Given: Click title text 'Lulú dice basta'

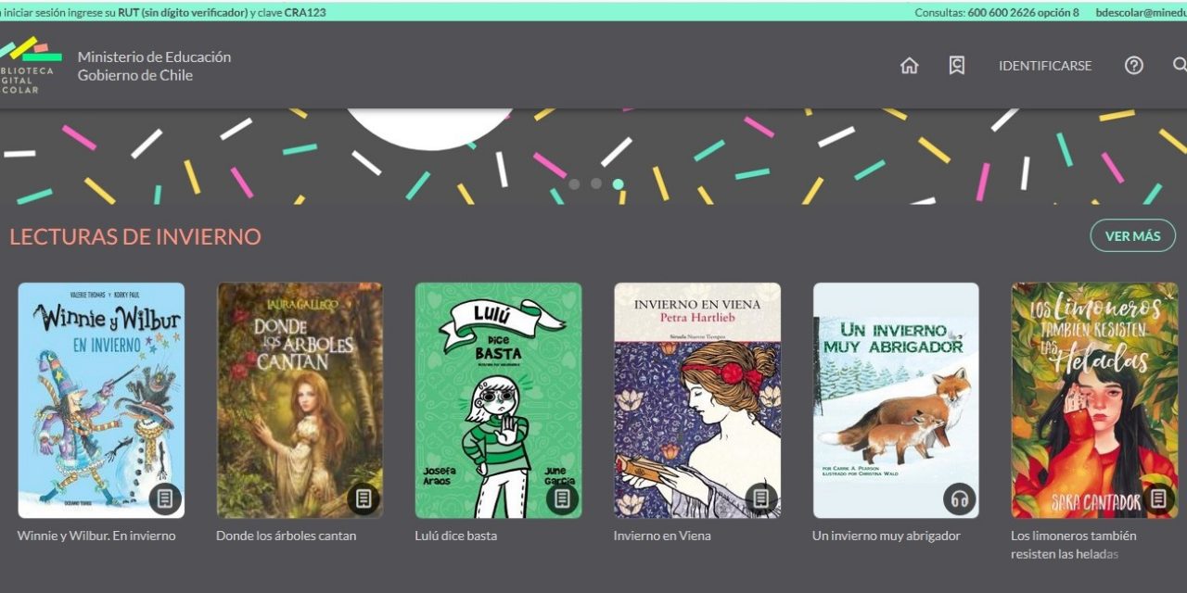Looking at the screenshot, I should click(455, 536).
